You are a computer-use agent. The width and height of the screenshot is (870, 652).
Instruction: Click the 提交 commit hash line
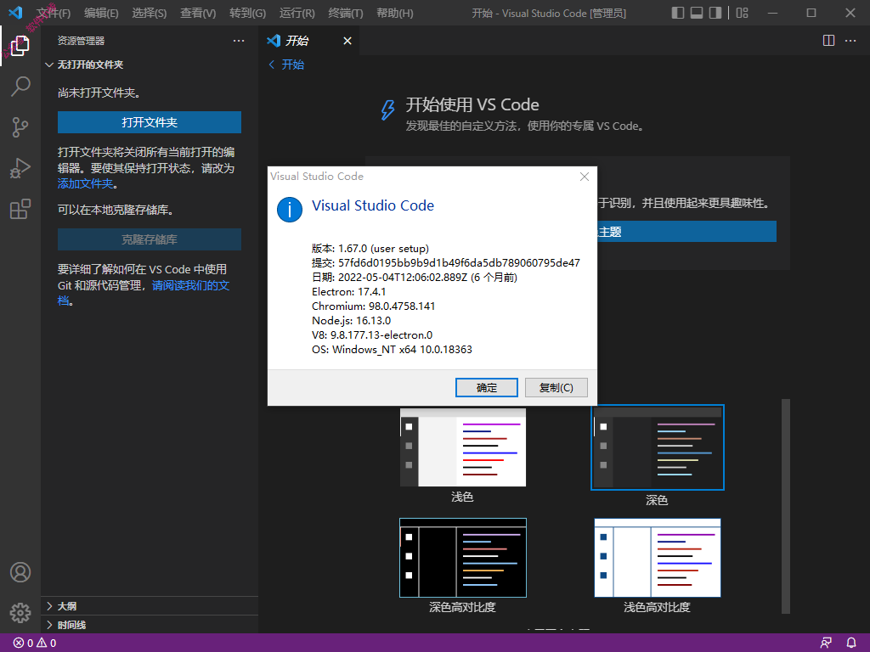pos(445,263)
